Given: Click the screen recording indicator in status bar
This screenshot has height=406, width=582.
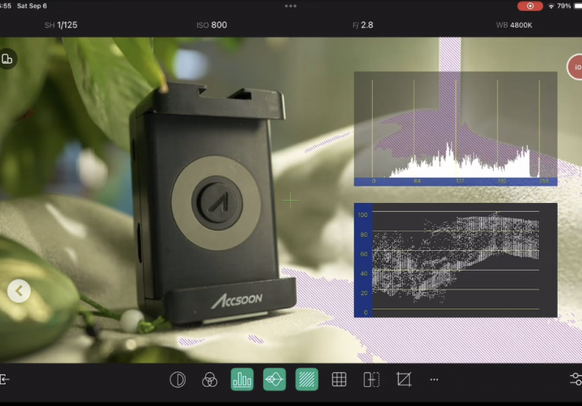Looking at the screenshot, I should pyautogui.click(x=529, y=6).
